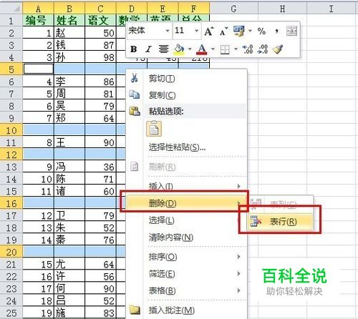This screenshot has height=319, width=358.
Task: Open accounting format dropdown arrow
Action: coord(250,31)
